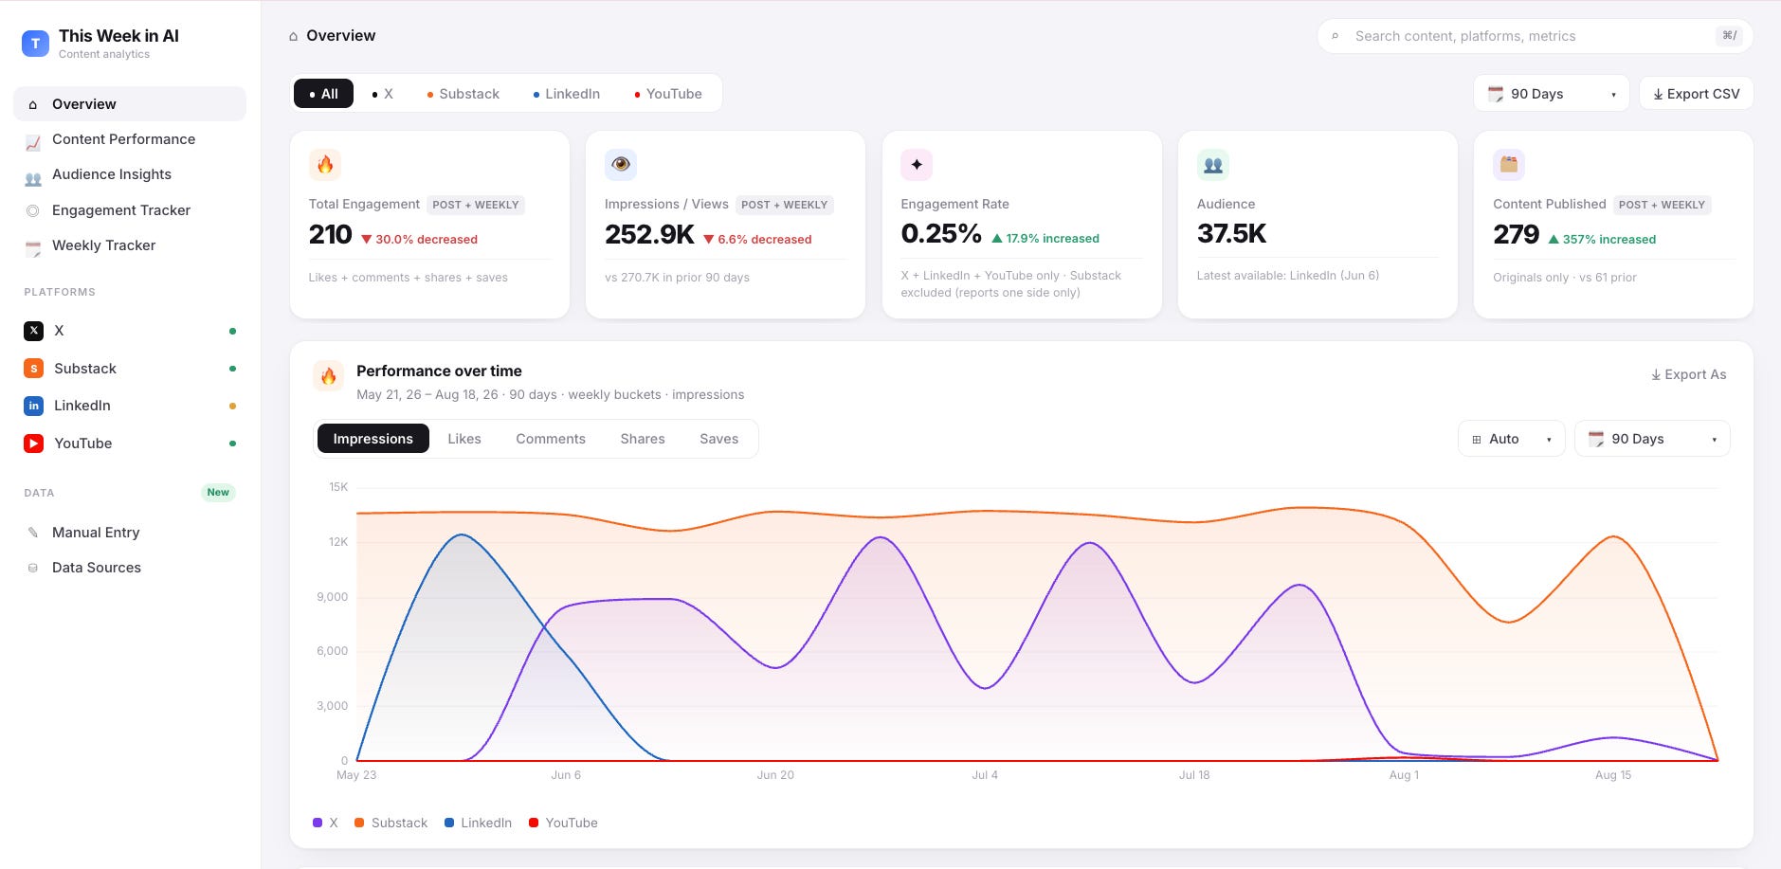Open the Auto bucket dropdown
Viewport: 1781px width, 869px height.
point(1511,439)
